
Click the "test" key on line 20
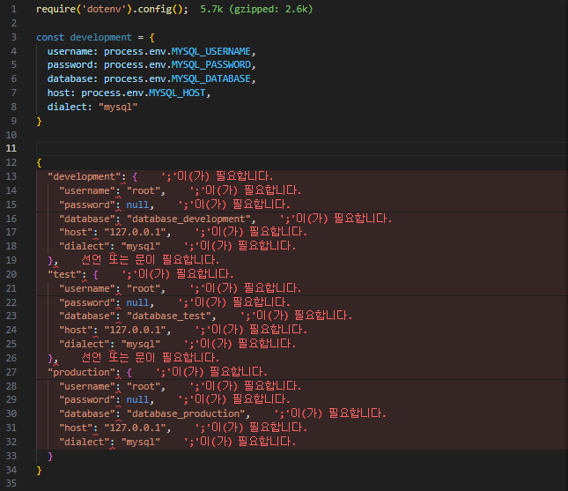tap(64, 274)
